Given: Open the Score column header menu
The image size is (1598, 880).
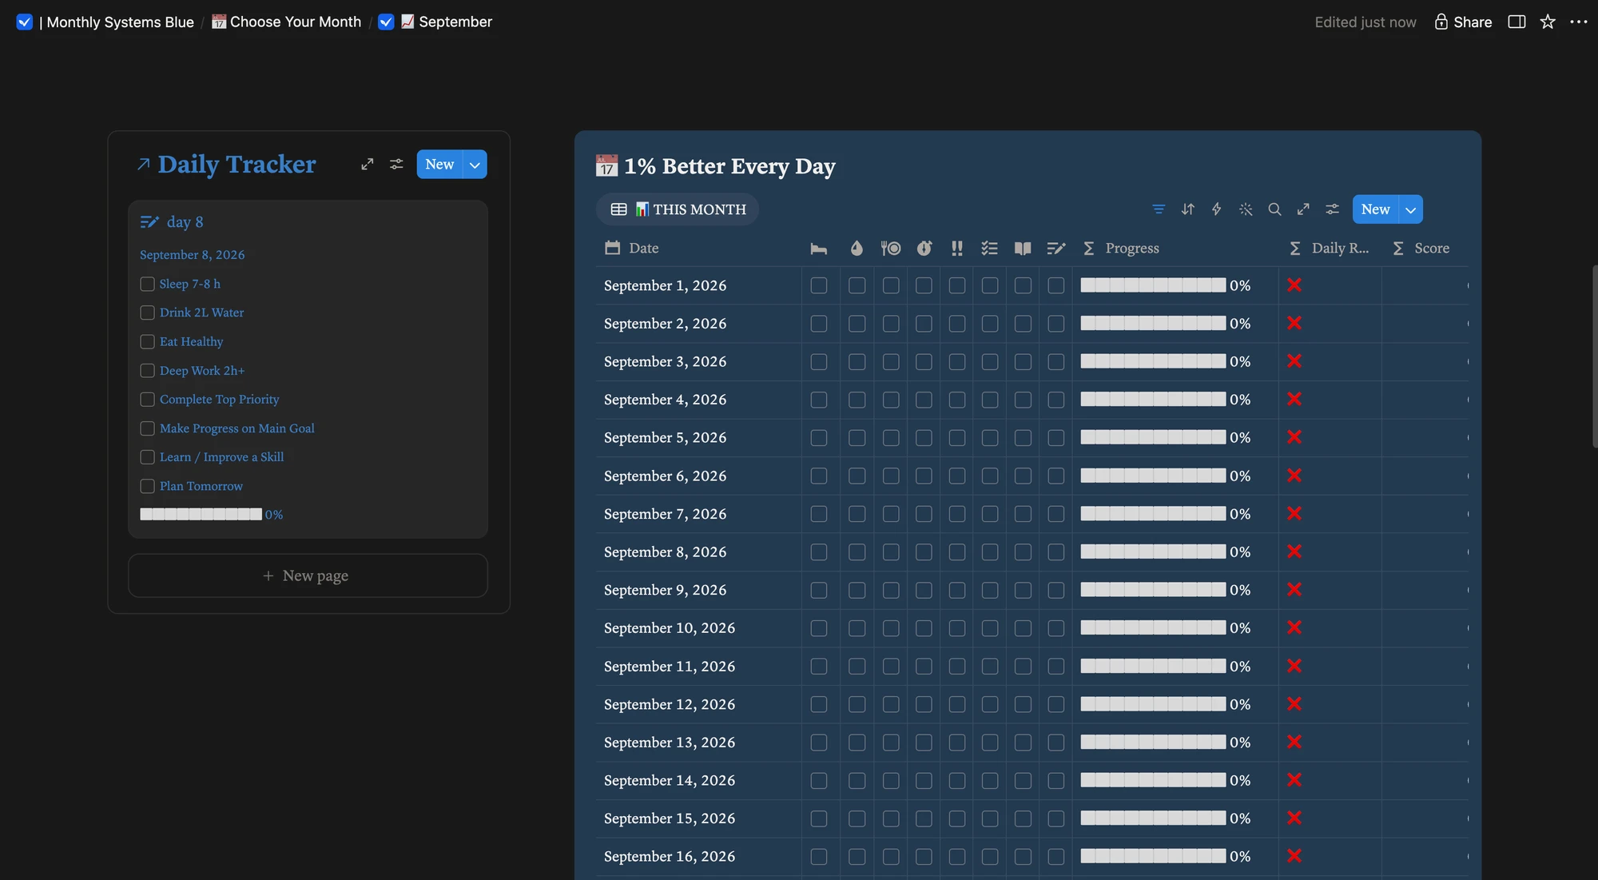Looking at the screenshot, I should pyautogui.click(x=1421, y=249).
